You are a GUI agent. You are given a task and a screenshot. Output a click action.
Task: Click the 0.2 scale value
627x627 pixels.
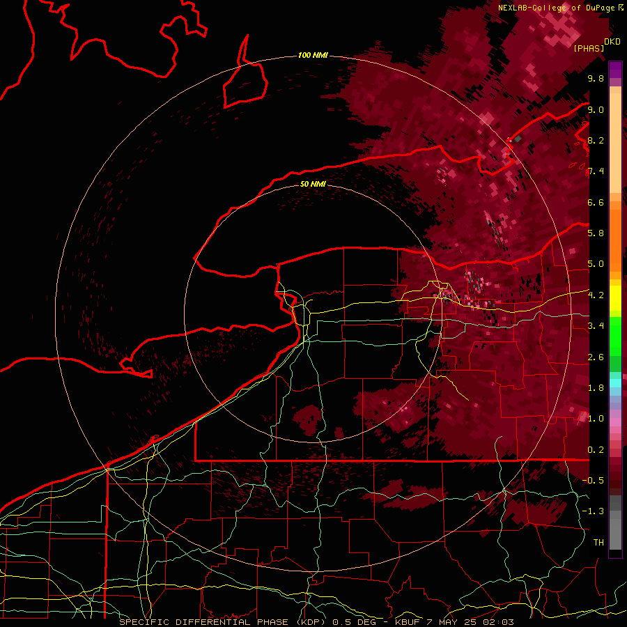[x=596, y=450]
